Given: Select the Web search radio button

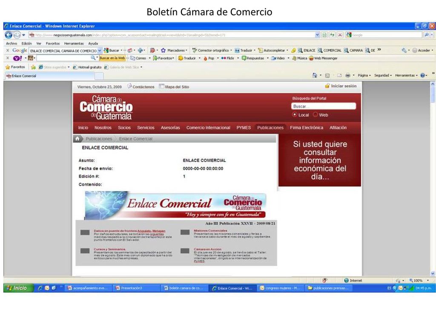Looking at the screenshot, I should (316, 115).
